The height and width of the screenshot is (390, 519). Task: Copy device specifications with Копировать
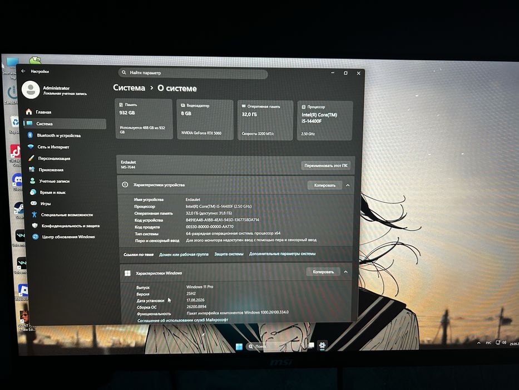click(x=324, y=186)
